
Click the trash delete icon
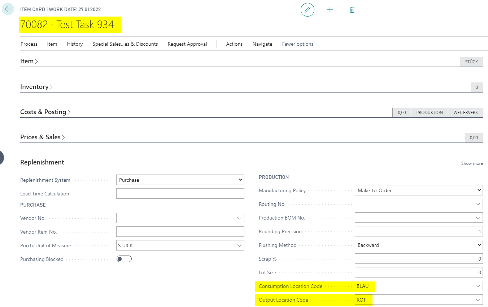click(352, 10)
